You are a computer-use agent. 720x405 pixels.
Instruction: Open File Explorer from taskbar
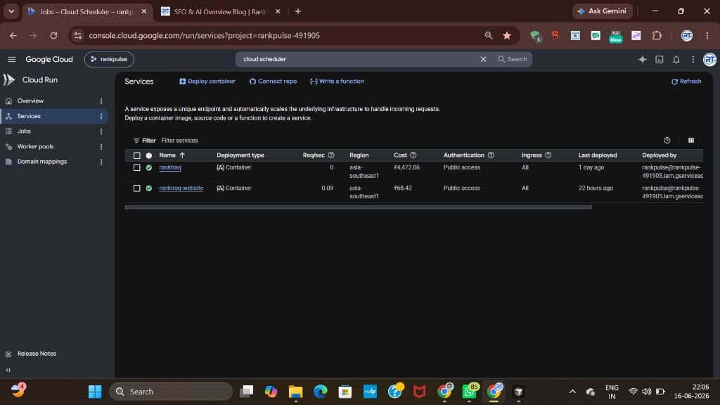pos(296,392)
